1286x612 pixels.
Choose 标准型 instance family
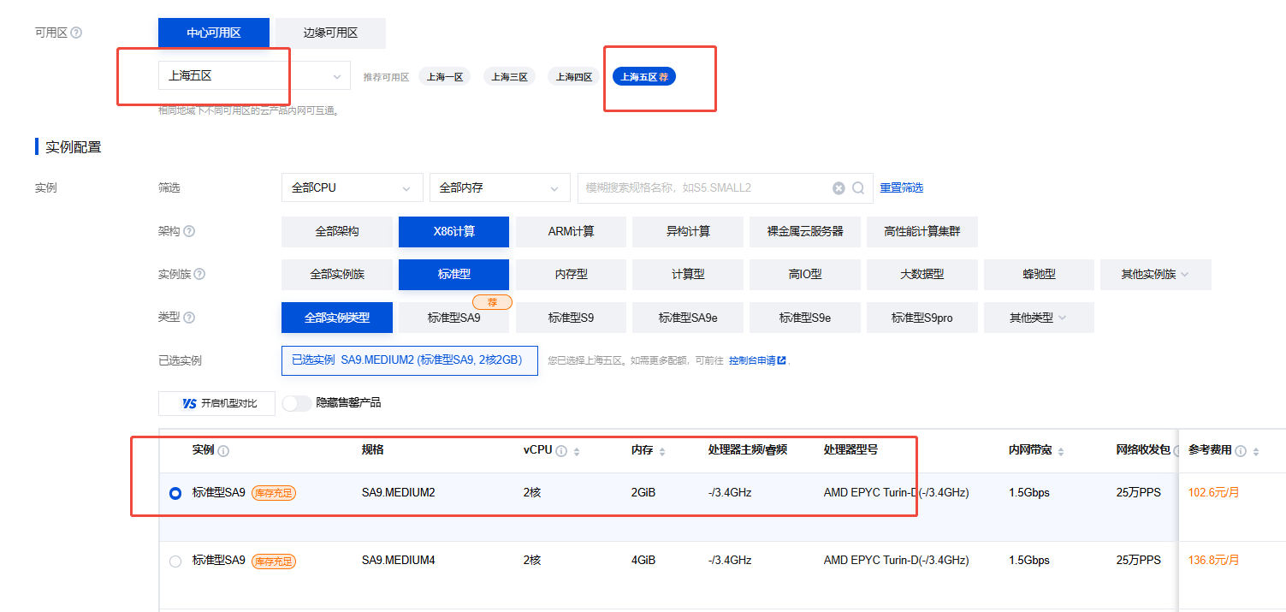pos(453,275)
